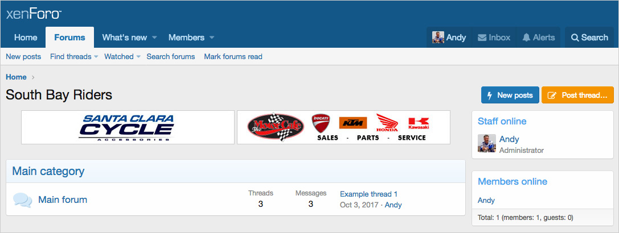Click Andy's avatar in Staff online

pos(487,144)
